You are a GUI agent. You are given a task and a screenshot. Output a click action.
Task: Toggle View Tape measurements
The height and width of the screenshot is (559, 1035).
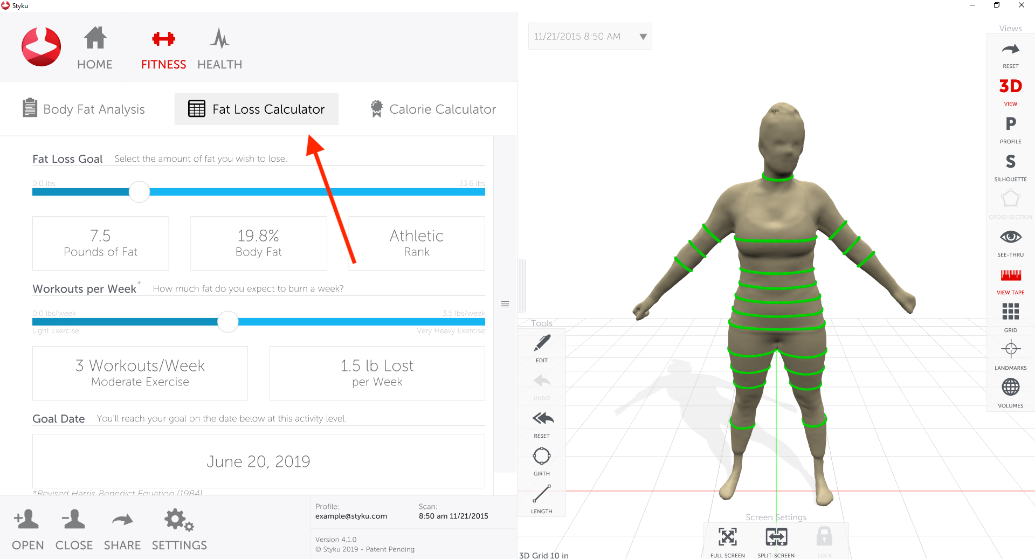tap(1010, 279)
